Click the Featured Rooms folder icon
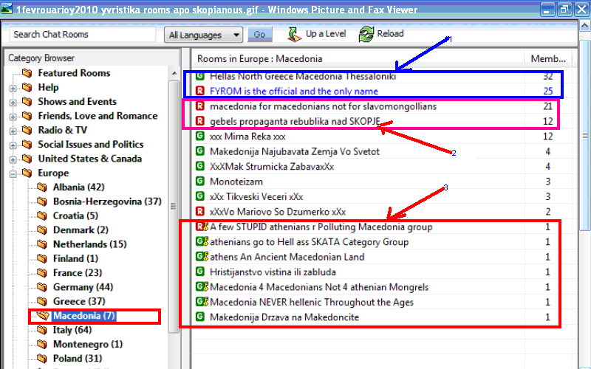The width and height of the screenshot is (591, 369). pyautogui.click(x=27, y=72)
